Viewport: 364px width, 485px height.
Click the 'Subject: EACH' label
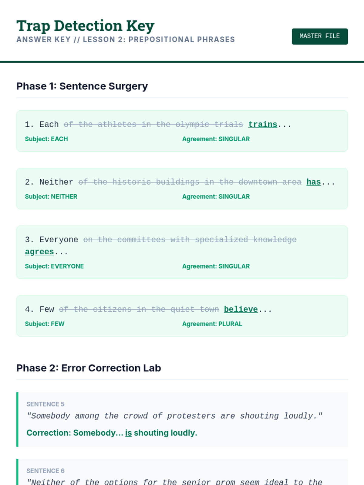[x=46, y=139]
